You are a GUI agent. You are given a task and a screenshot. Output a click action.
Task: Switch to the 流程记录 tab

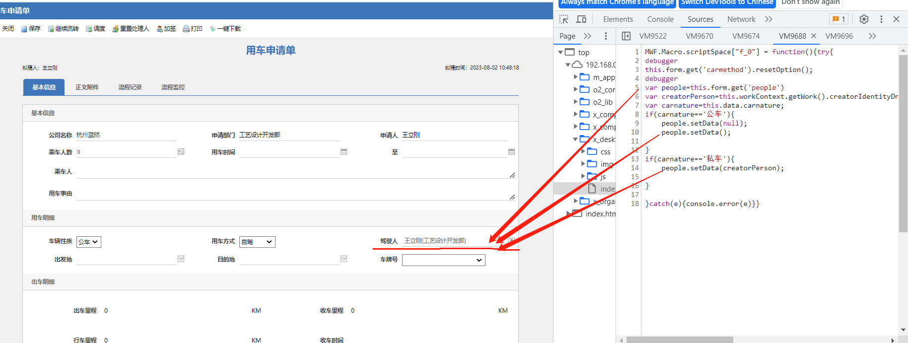130,87
